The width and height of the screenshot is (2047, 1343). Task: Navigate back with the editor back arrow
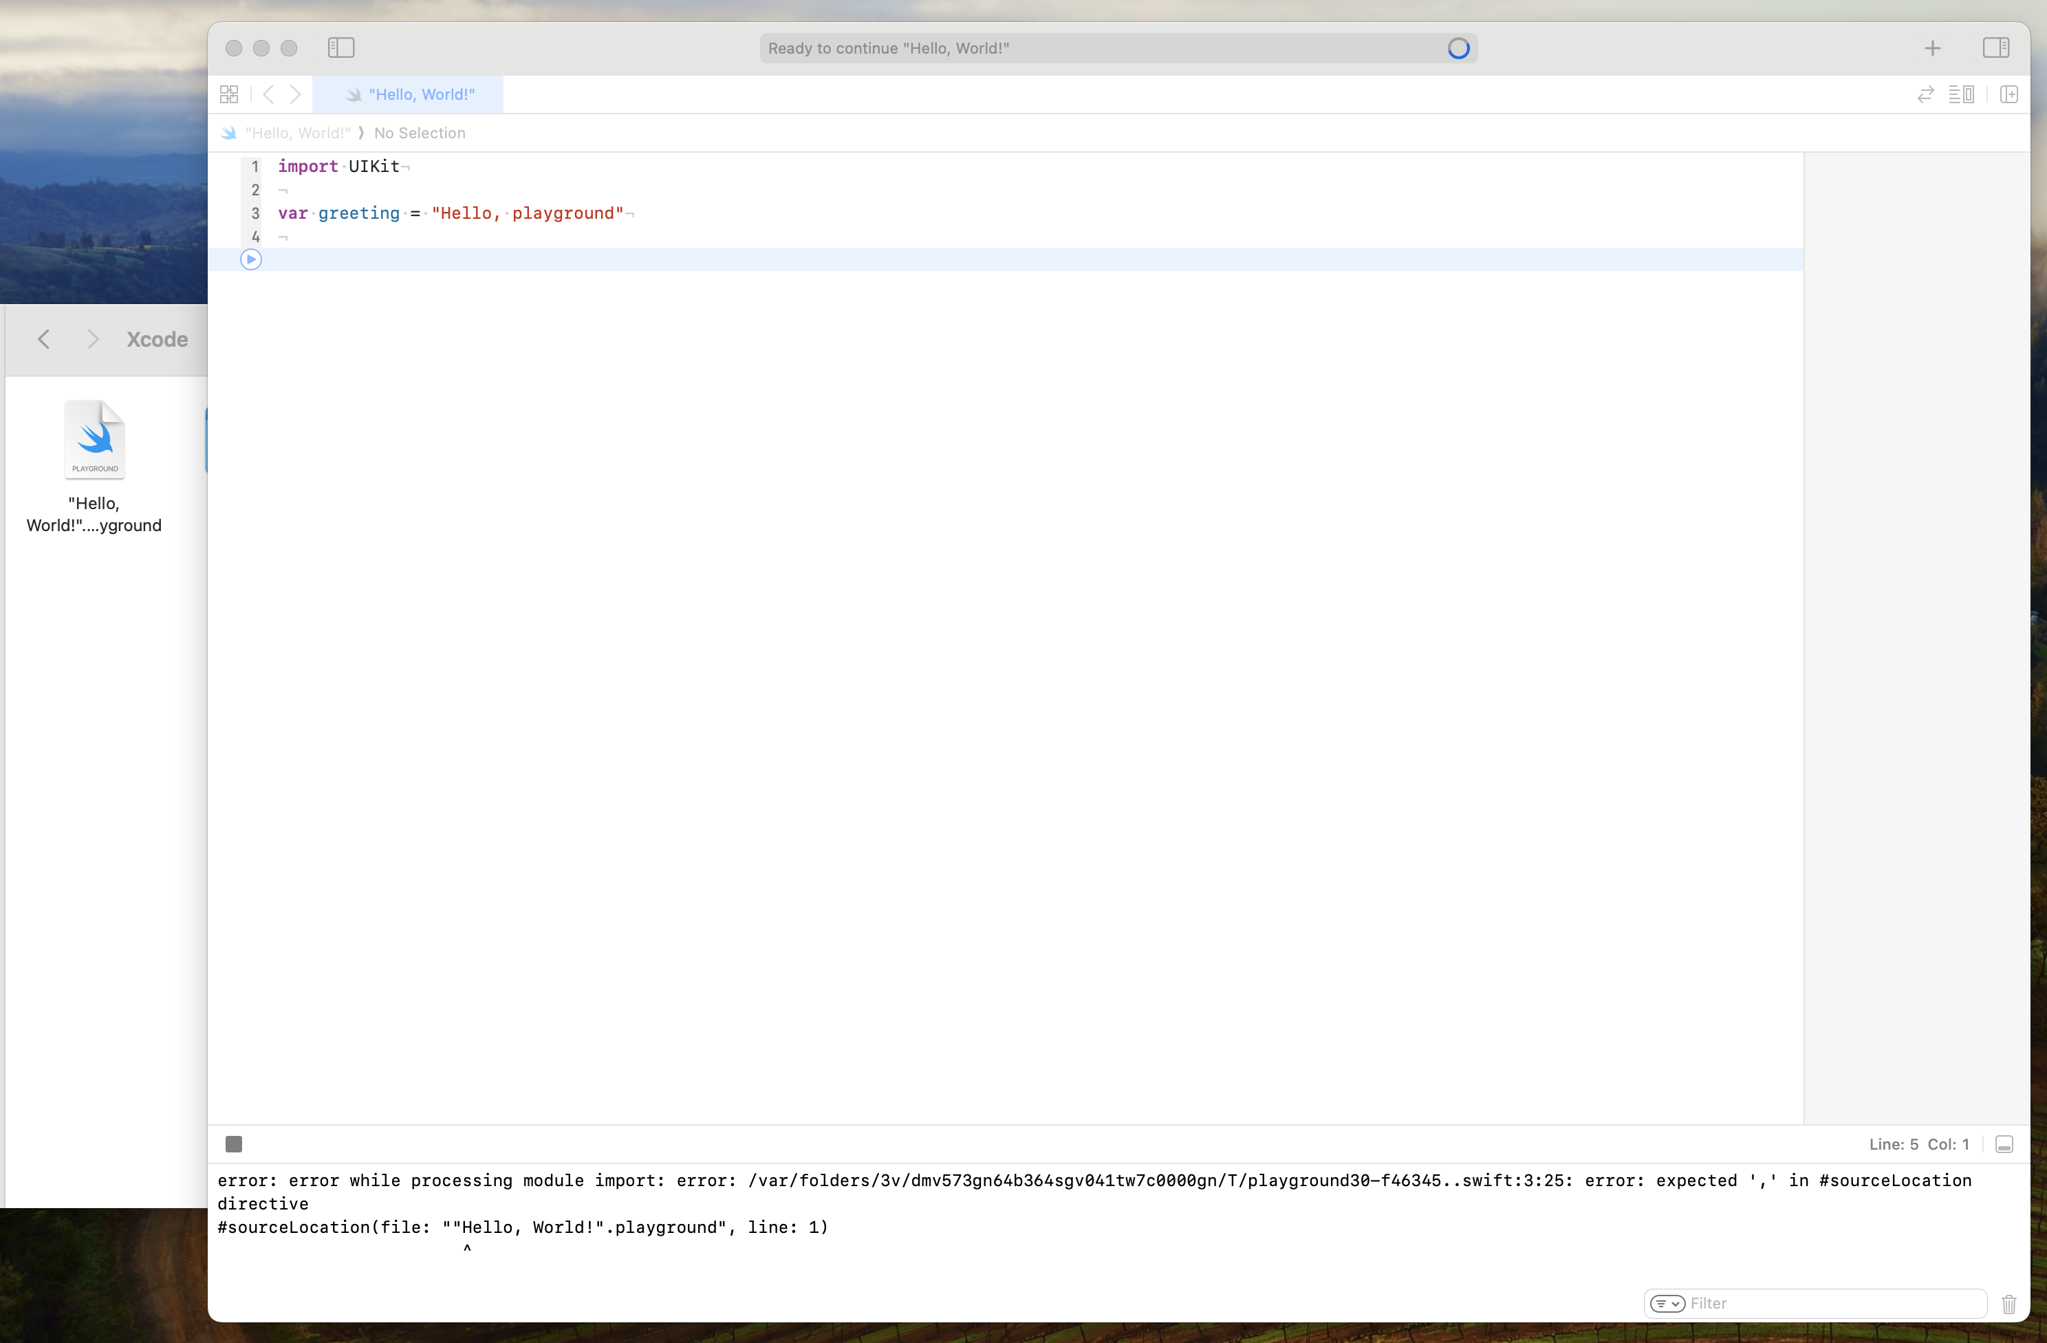[269, 94]
